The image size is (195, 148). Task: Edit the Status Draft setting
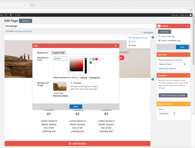coord(173,36)
